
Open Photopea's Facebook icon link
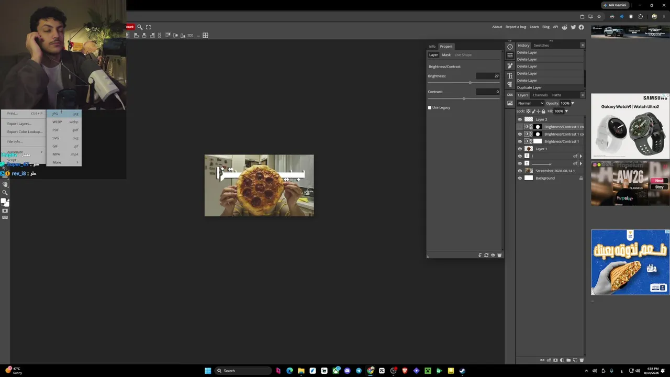click(581, 27)
